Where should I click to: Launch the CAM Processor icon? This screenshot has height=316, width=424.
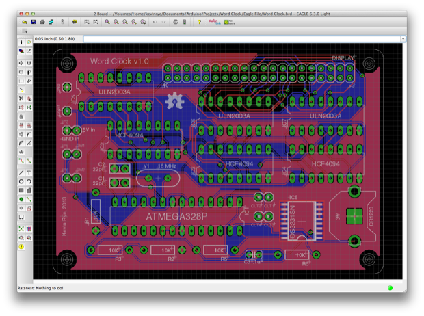(51, 22)
